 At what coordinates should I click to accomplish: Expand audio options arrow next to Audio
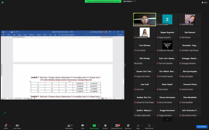click(x=9, y=125)
